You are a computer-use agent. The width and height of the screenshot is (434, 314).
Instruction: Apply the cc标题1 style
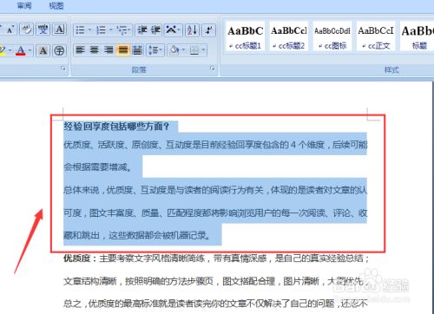point(245,36)
